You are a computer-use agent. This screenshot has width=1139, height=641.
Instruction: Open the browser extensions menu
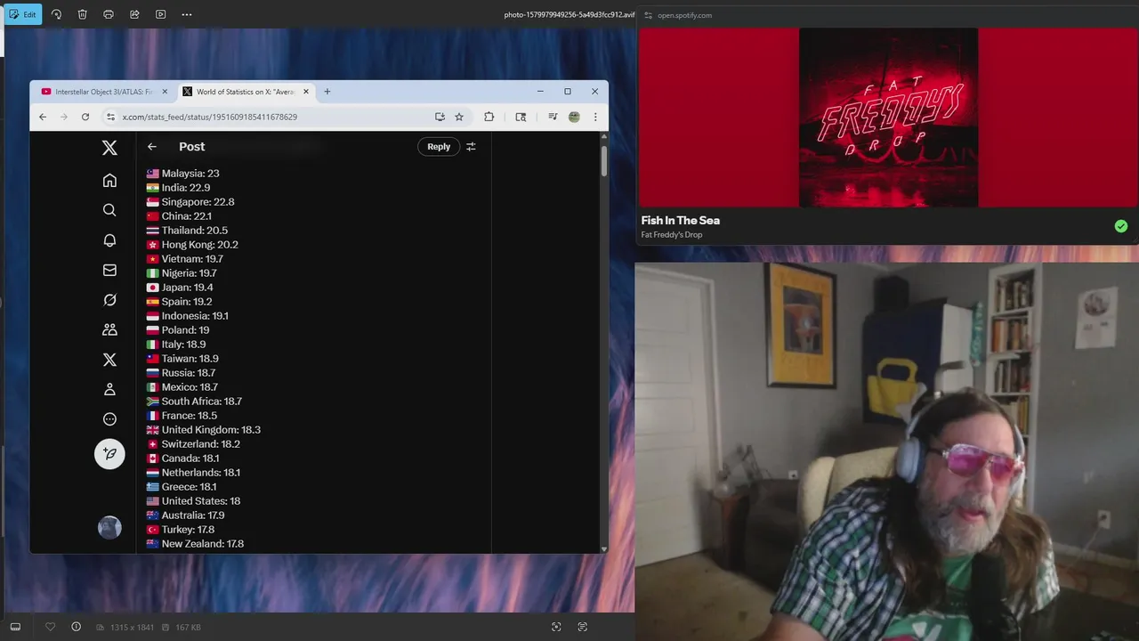click(489, 117)
